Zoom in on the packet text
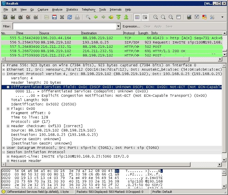 point(155,17)
